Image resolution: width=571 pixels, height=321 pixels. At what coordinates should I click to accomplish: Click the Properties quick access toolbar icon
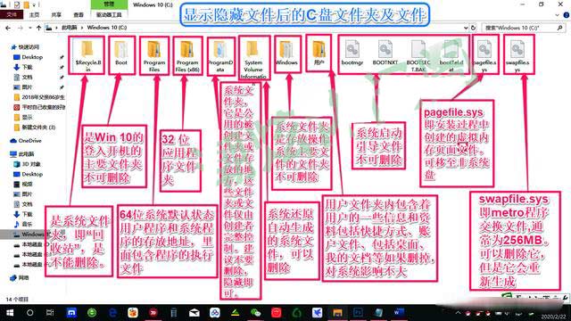click(x=17, y=5)
